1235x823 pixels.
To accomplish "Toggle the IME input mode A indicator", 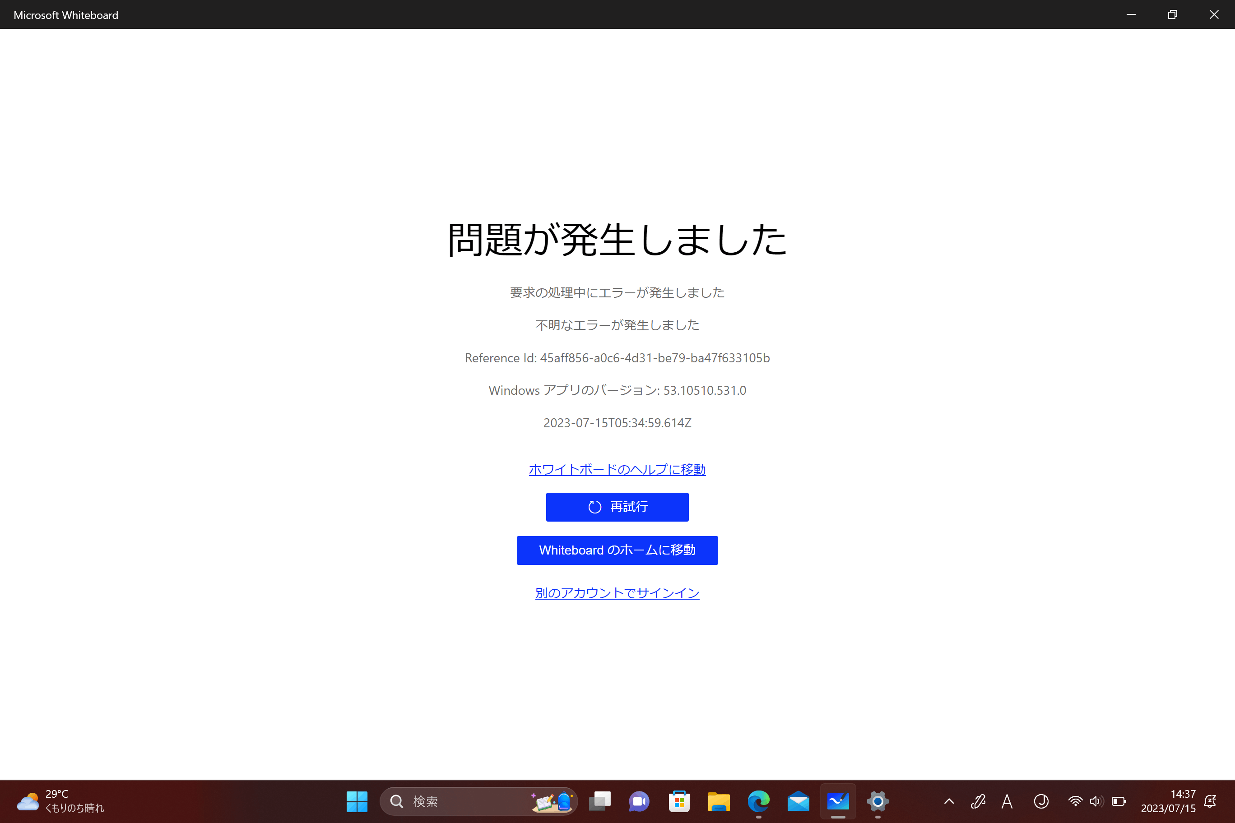I will pyautogui.click(x=1007, y=801).
